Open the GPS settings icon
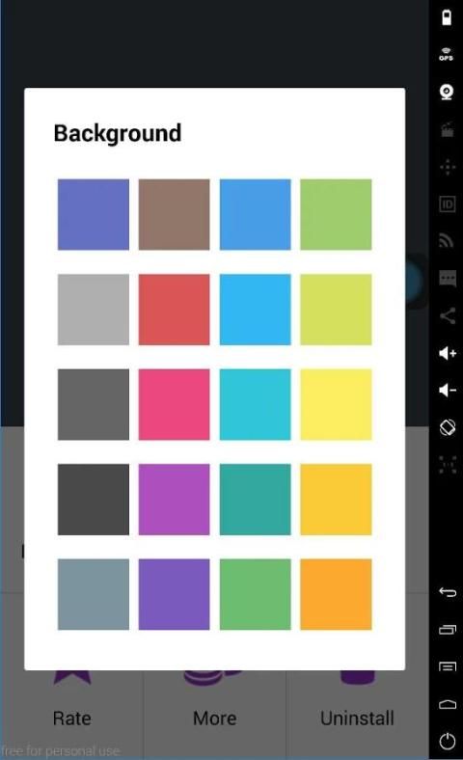 click(x=446, y=54)
